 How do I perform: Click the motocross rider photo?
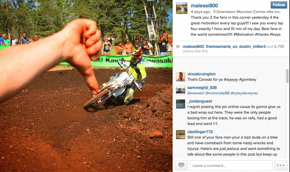86,86
